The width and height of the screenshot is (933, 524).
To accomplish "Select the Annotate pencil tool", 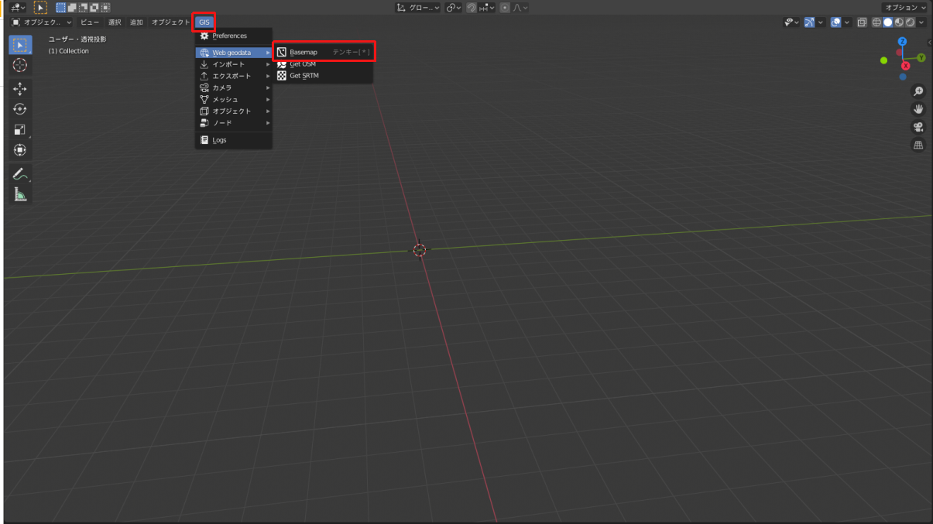I will pyautogui.click(x=20, y=173).
